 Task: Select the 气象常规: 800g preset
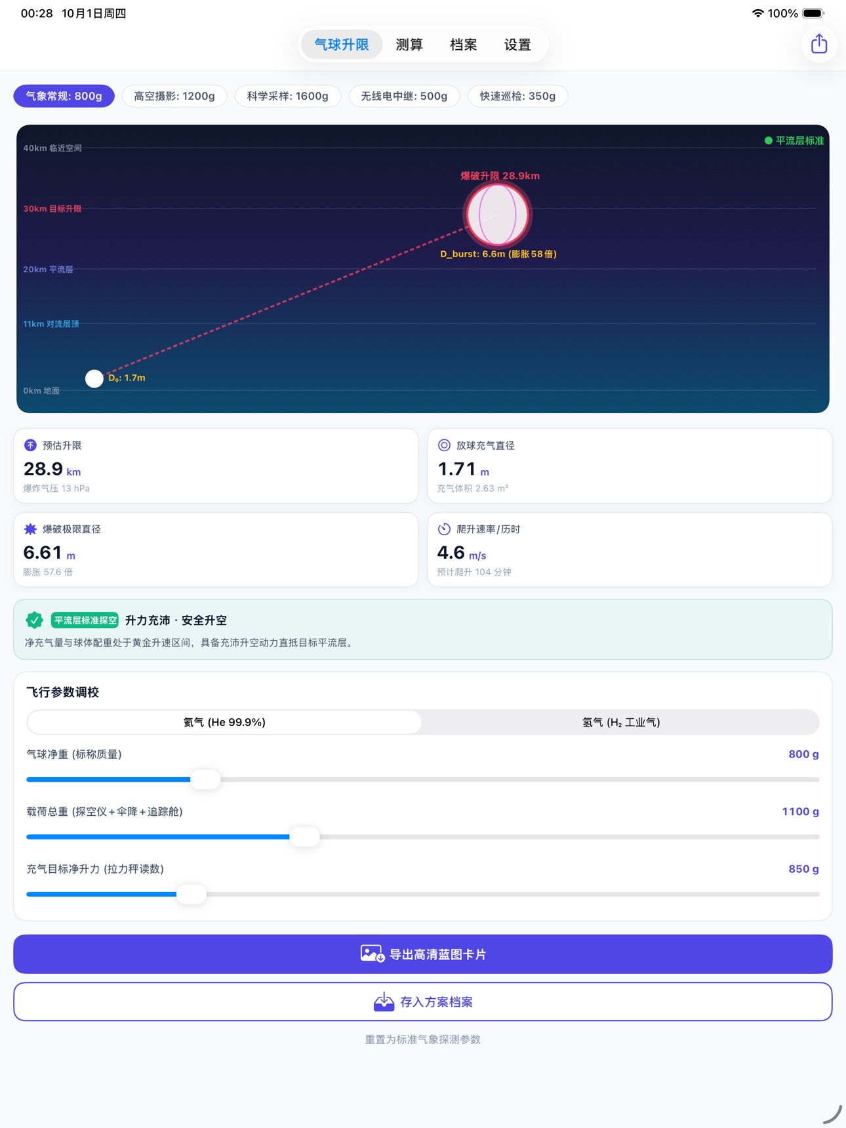pyautogui.click(x=64, y=96)
